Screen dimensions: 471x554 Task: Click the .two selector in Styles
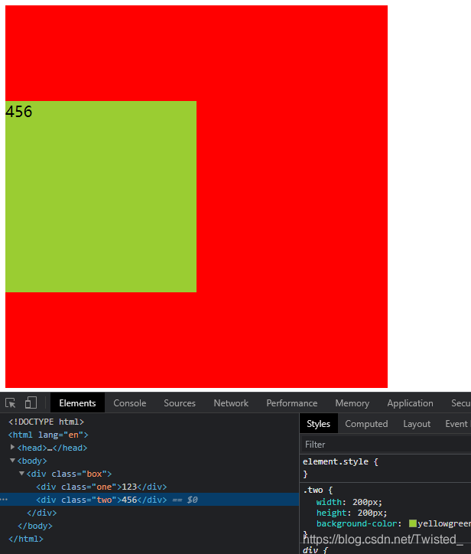[x=313, y=490]
